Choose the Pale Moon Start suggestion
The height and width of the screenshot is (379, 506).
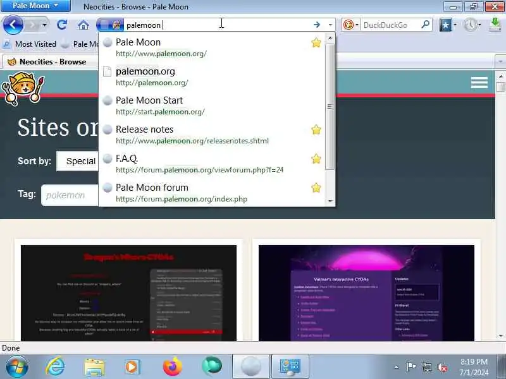pyautogui.click(x=212, y=105)
